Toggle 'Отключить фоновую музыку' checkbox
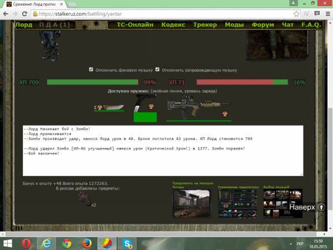Image resolution: width=333 pixels, height=250 pixels. (x=92, y=69)
